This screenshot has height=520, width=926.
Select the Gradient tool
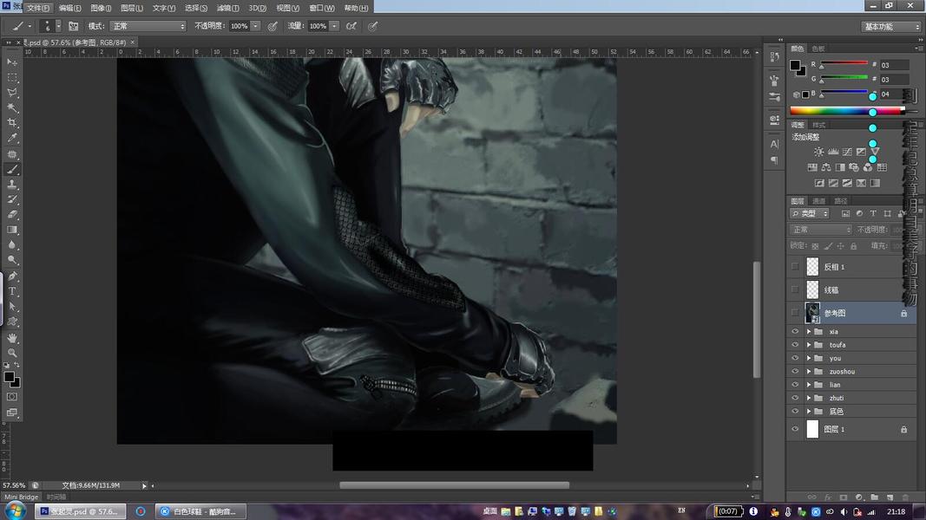point(12,230)
